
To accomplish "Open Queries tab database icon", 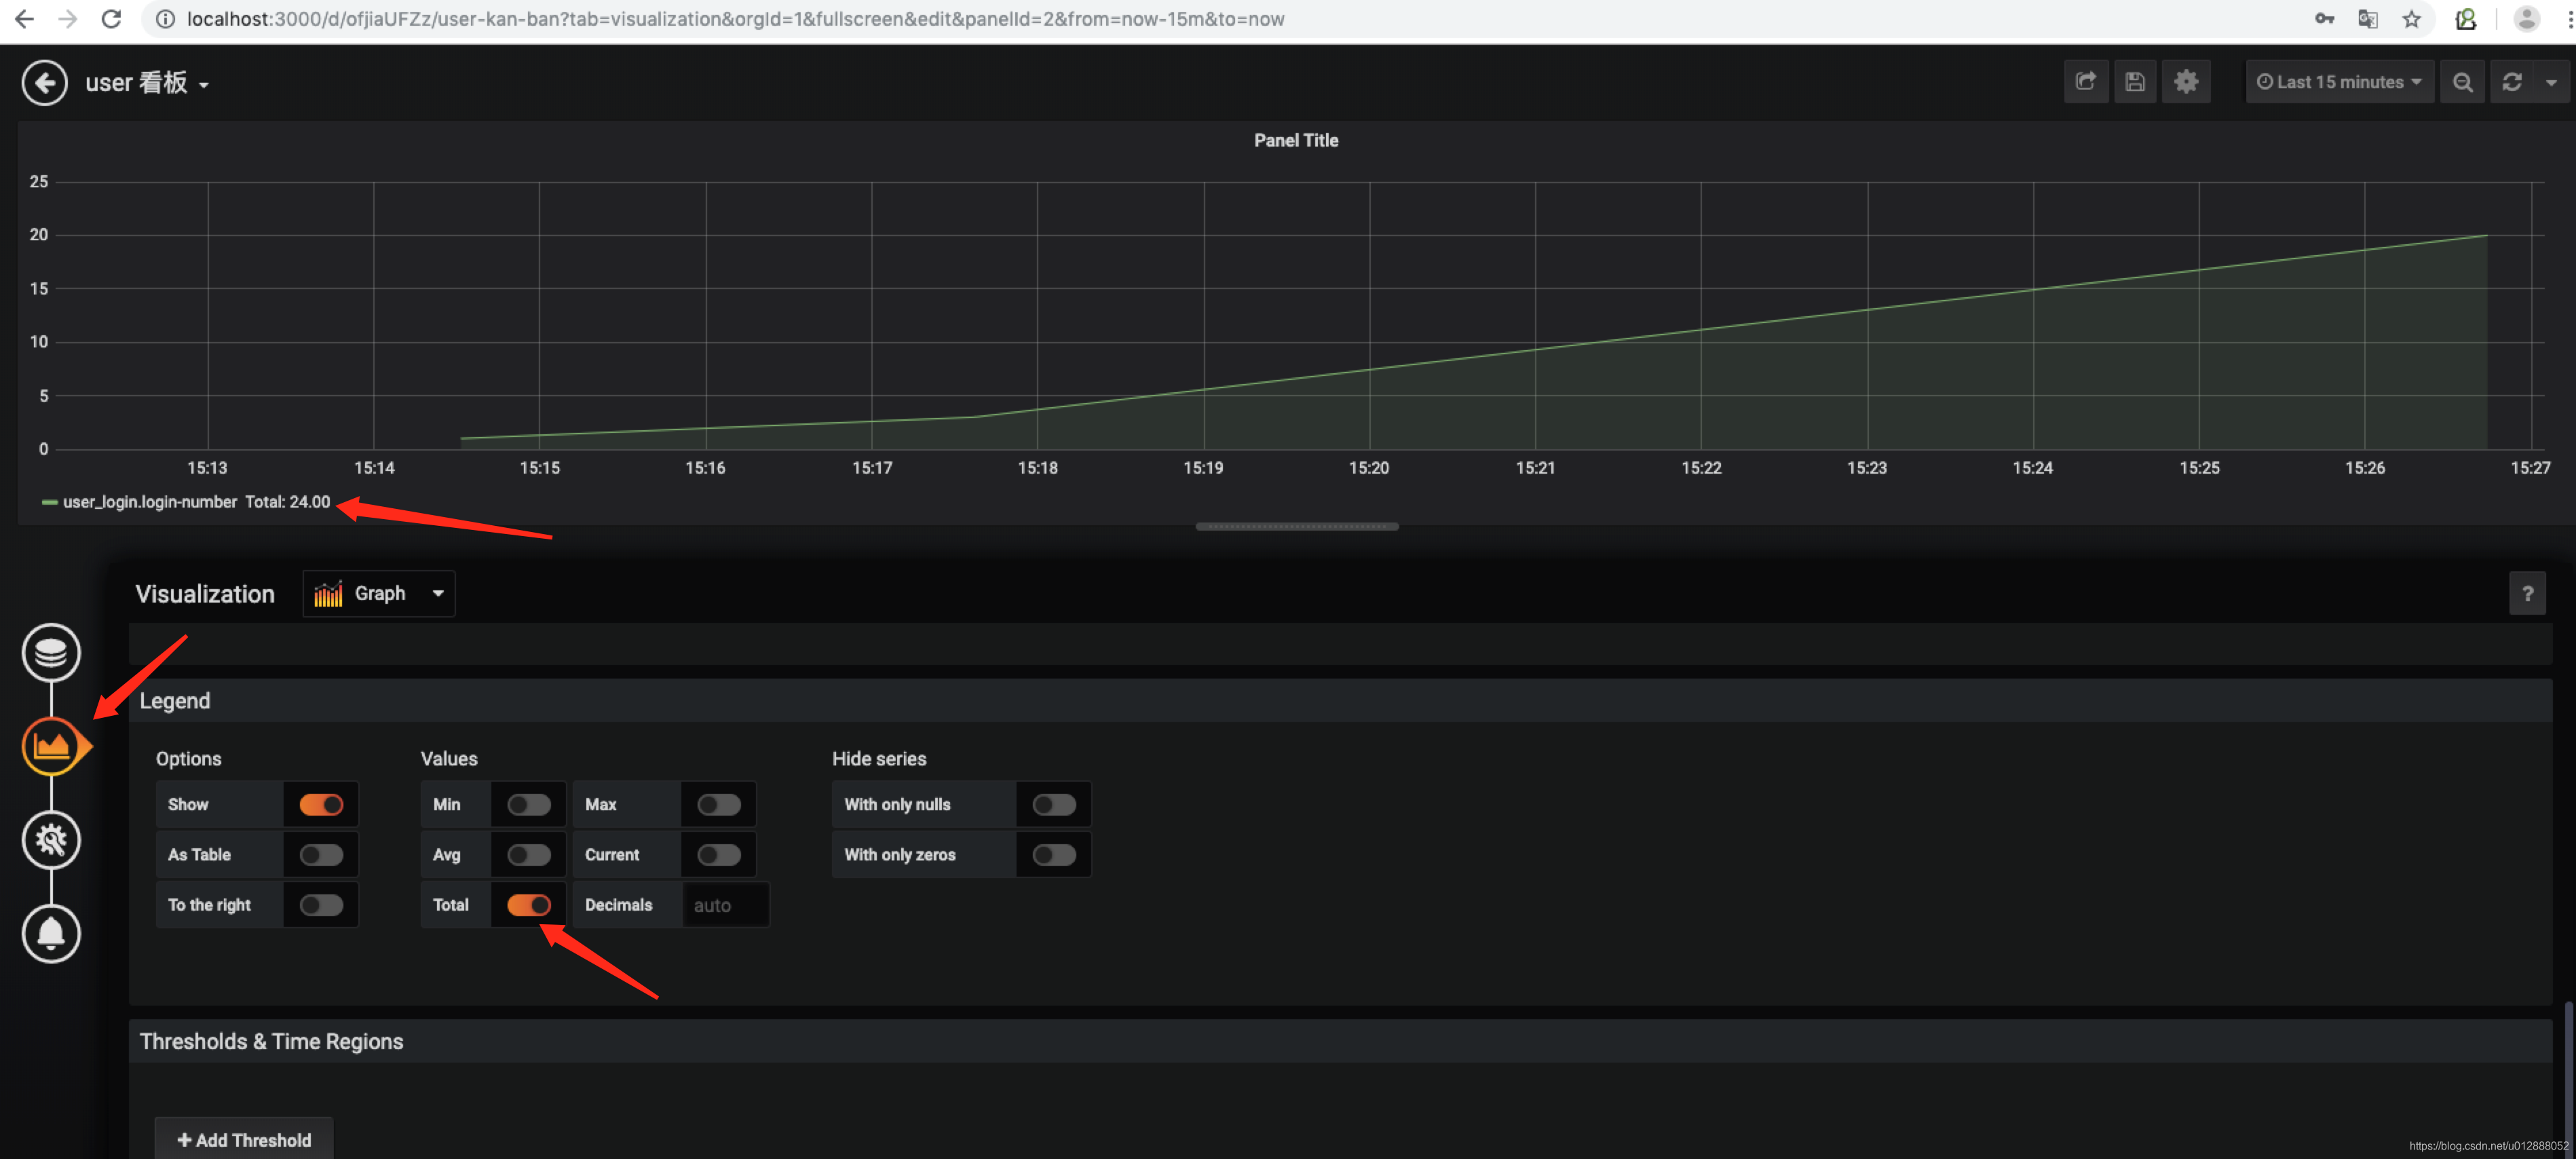I will (51, 653).
